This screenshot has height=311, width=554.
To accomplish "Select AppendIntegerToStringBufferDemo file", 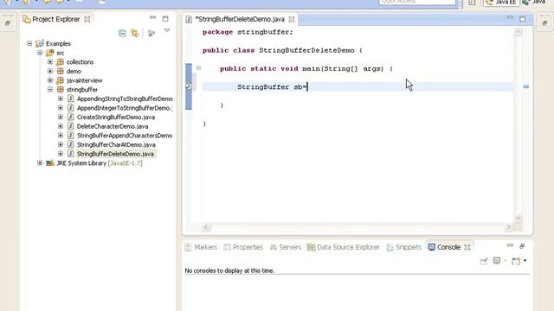I will click(x=125, y=108).
